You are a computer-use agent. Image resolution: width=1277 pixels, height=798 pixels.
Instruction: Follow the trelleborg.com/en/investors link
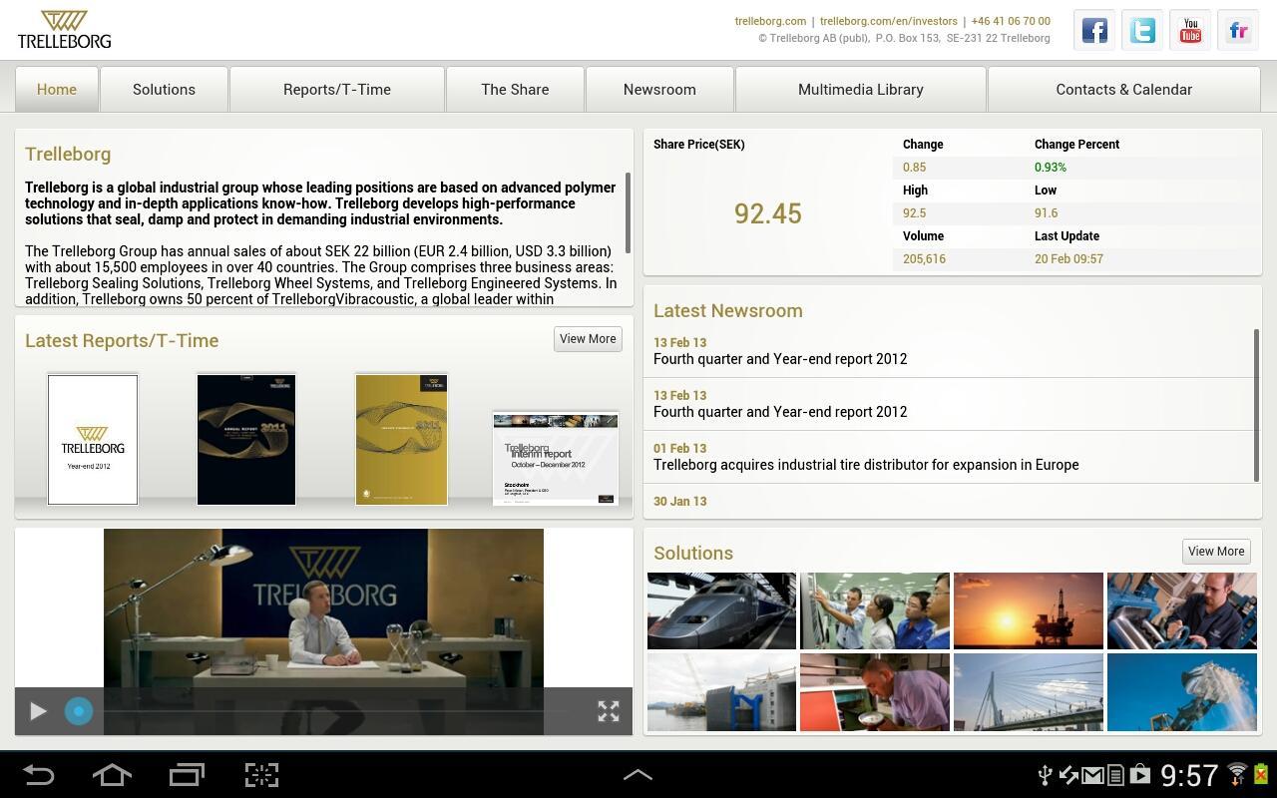[x=888, y=21]
